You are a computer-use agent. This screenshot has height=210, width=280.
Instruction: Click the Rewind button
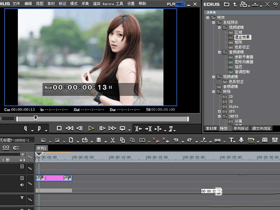69,128
